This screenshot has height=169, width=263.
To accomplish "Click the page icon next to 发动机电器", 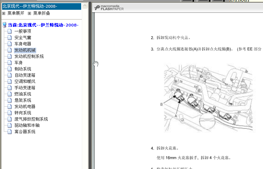I will point(10,107).
